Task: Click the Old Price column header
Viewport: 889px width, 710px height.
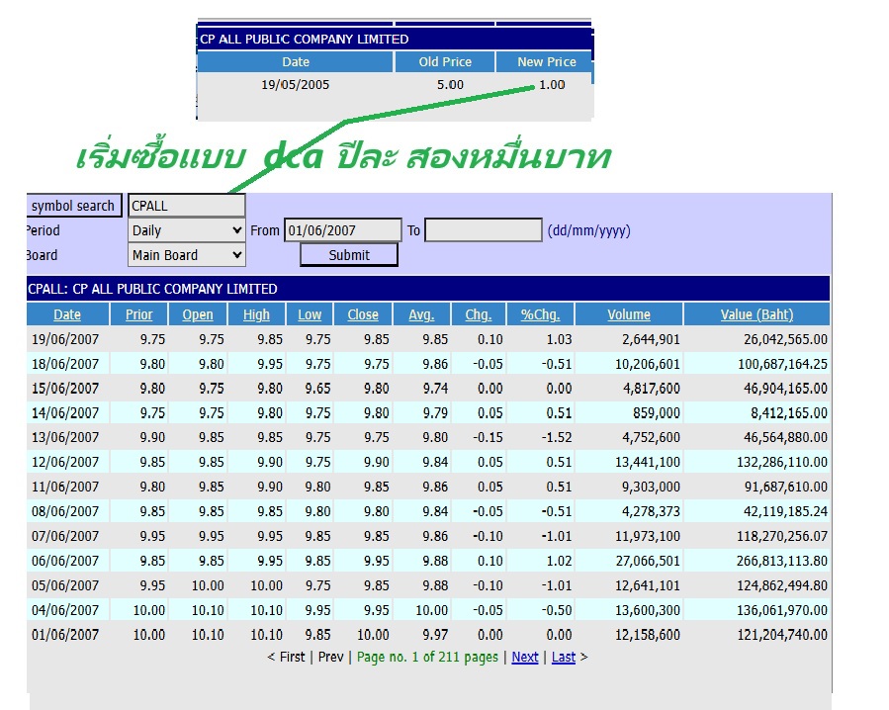Action: tap(445, 62)
